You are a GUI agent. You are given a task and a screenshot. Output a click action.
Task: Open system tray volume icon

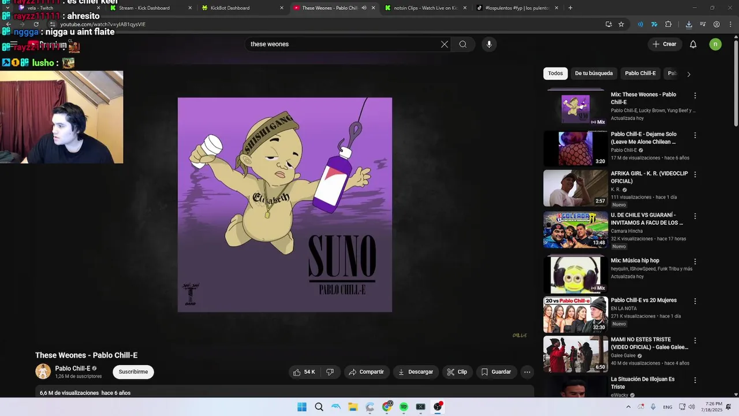pyautogui.click(x=692, y=407)
